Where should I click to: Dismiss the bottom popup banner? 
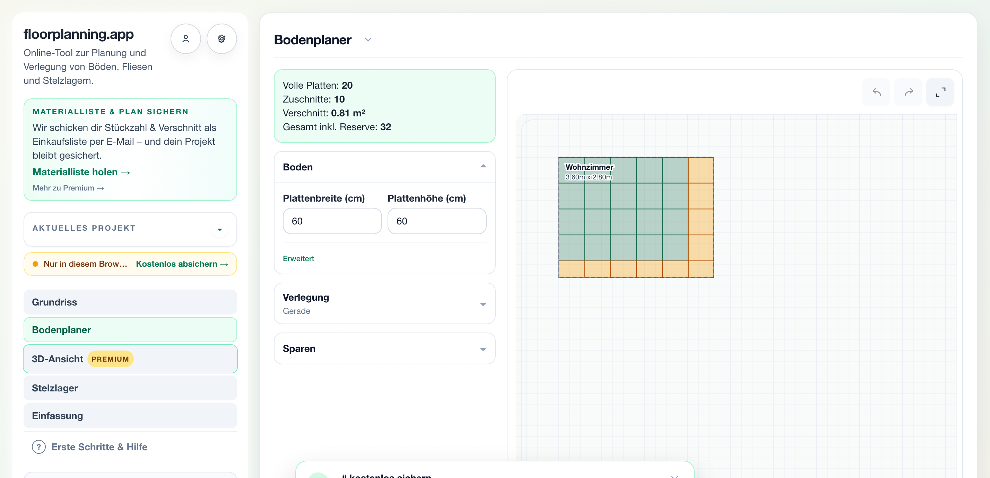674,476
